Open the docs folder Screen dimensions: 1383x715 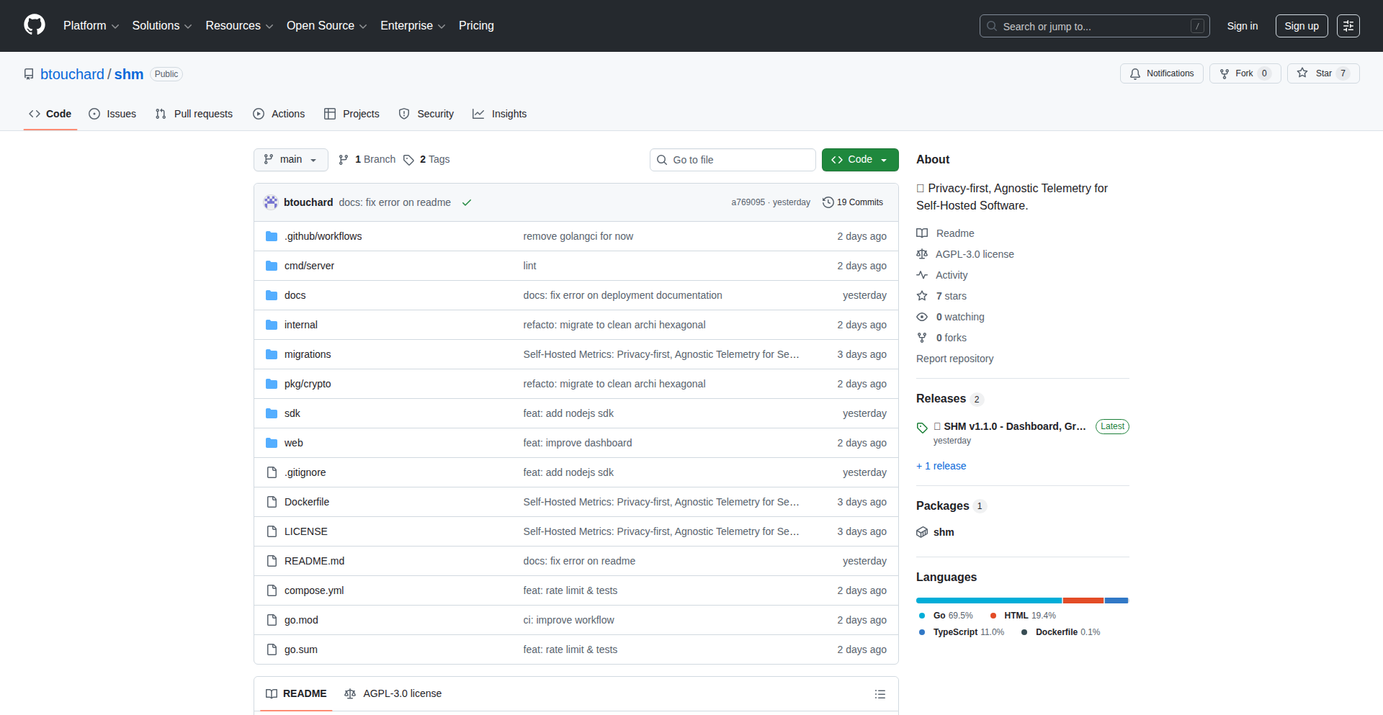[295, 295]
